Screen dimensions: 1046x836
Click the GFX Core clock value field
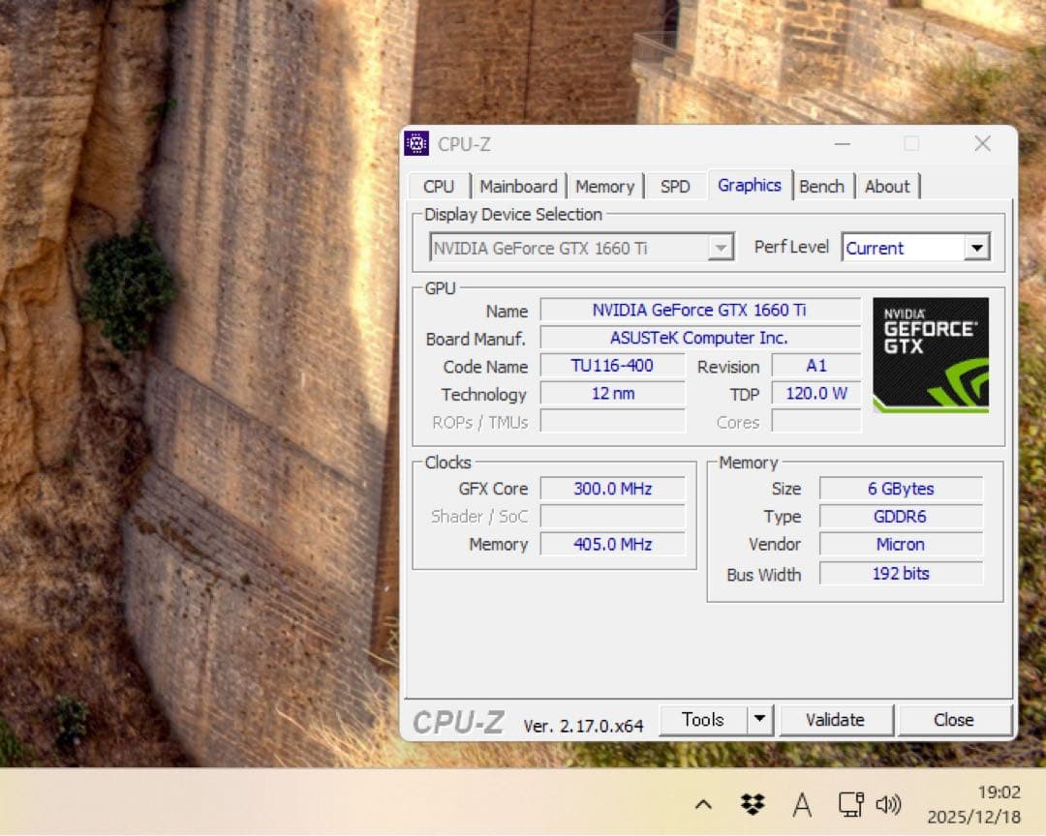point(613,489)
